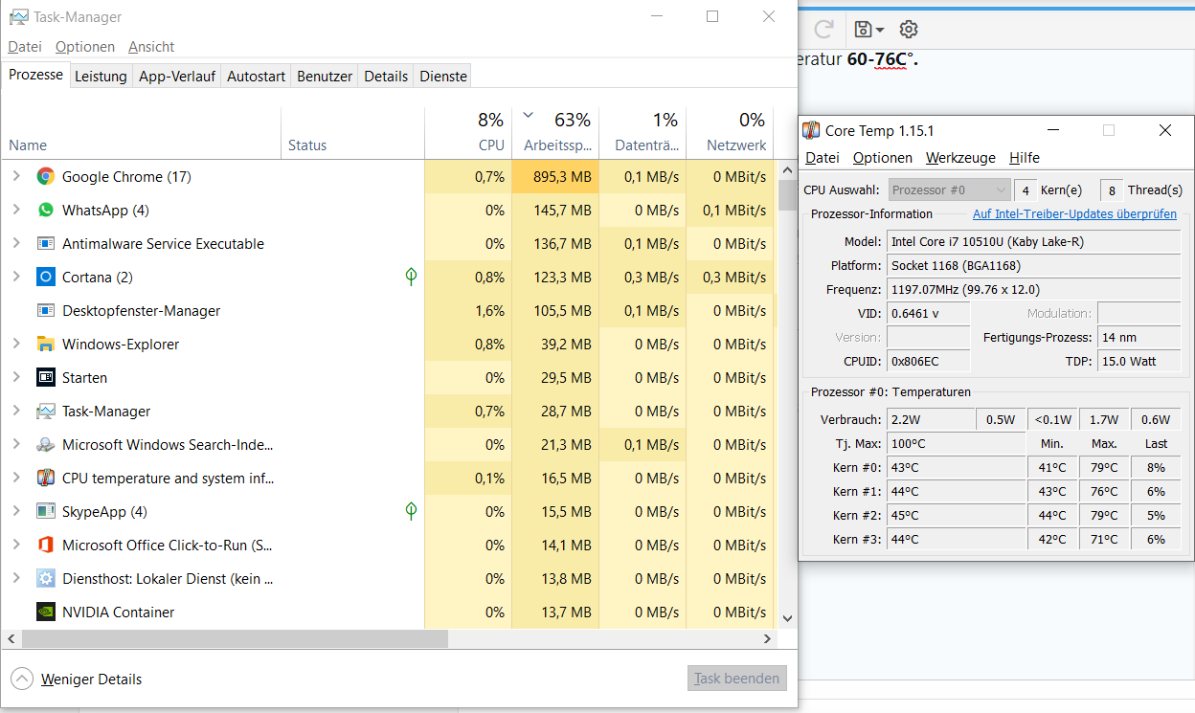1195x713 pixels.
Task: Open settings gear in background window
Action: [x=909, y=30]
